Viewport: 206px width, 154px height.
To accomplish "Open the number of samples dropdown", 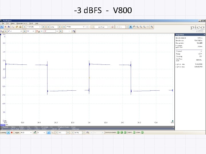I will coord(76,27).
